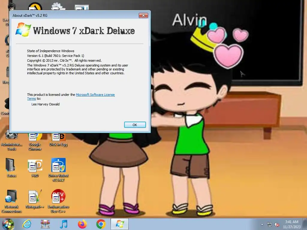Open the Microsoft Software License link
Image resolution: width=307 pixels, height=230 pixels.
pyautogui.click(x=95, y=95)
